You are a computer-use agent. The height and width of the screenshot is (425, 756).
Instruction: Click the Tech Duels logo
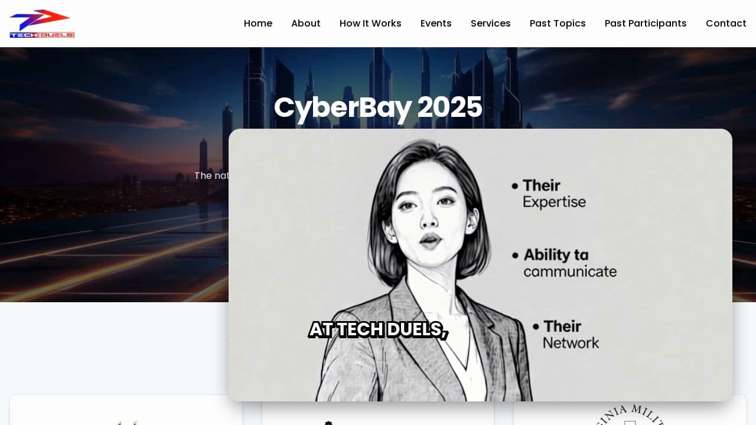point(42,24)
